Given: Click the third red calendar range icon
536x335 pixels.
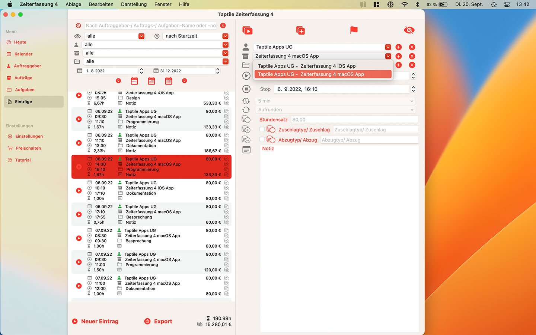Looking at the screenshot, I should (x=169, y=81).
